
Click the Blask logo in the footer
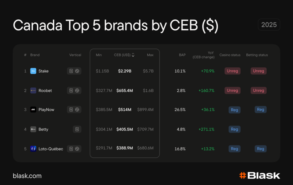tap(260, 176)
